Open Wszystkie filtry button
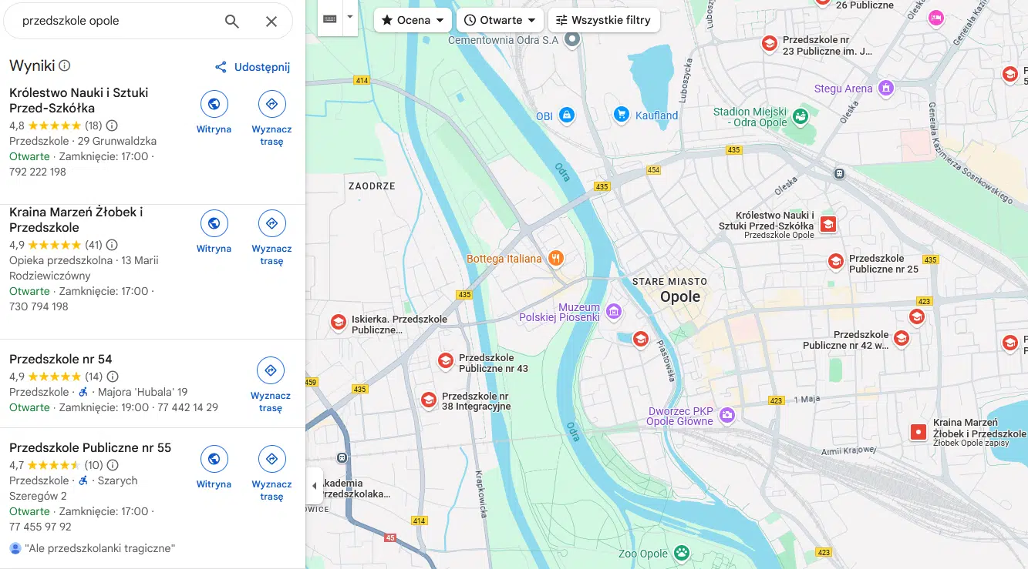The height and width of the screenshot is (569, 1028). point(604,20)
